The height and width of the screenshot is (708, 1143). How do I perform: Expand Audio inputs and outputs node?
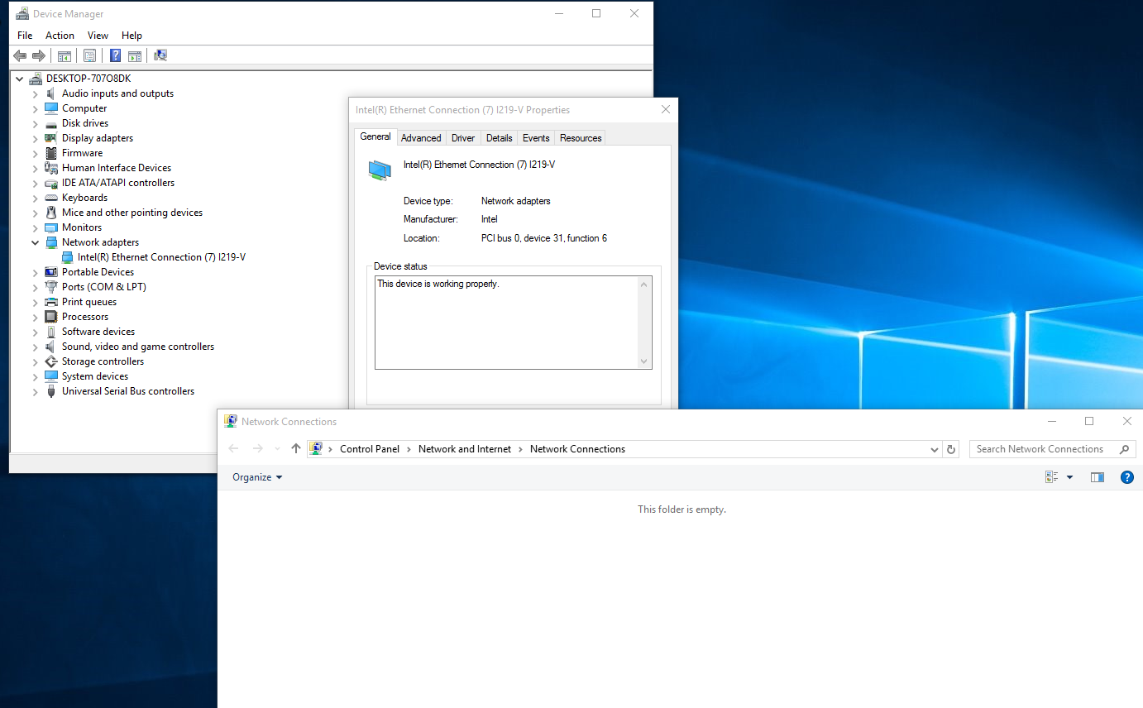[x=35, y=93]
